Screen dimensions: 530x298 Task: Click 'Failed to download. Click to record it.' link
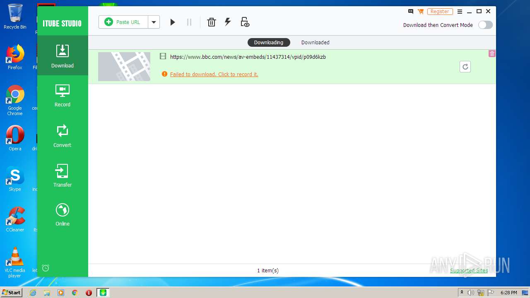coord(214,74)
